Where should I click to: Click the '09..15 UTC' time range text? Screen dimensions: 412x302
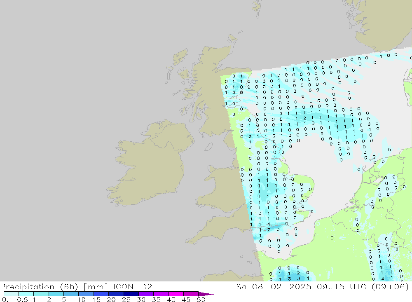click(341, 286)
